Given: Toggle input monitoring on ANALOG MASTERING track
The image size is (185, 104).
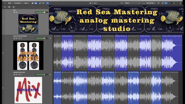Looking at the screenshot, I should tap(21, 38).
